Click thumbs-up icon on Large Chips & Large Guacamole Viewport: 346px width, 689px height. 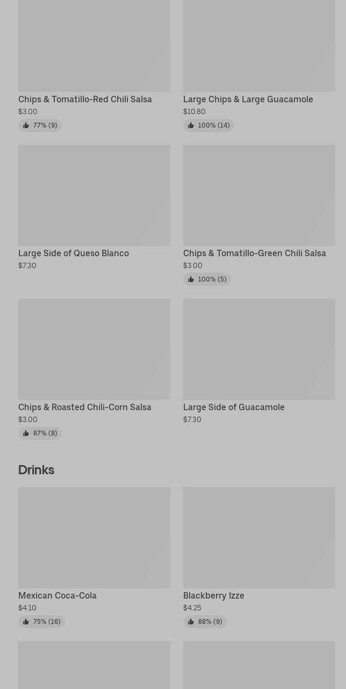pos(191,125)
